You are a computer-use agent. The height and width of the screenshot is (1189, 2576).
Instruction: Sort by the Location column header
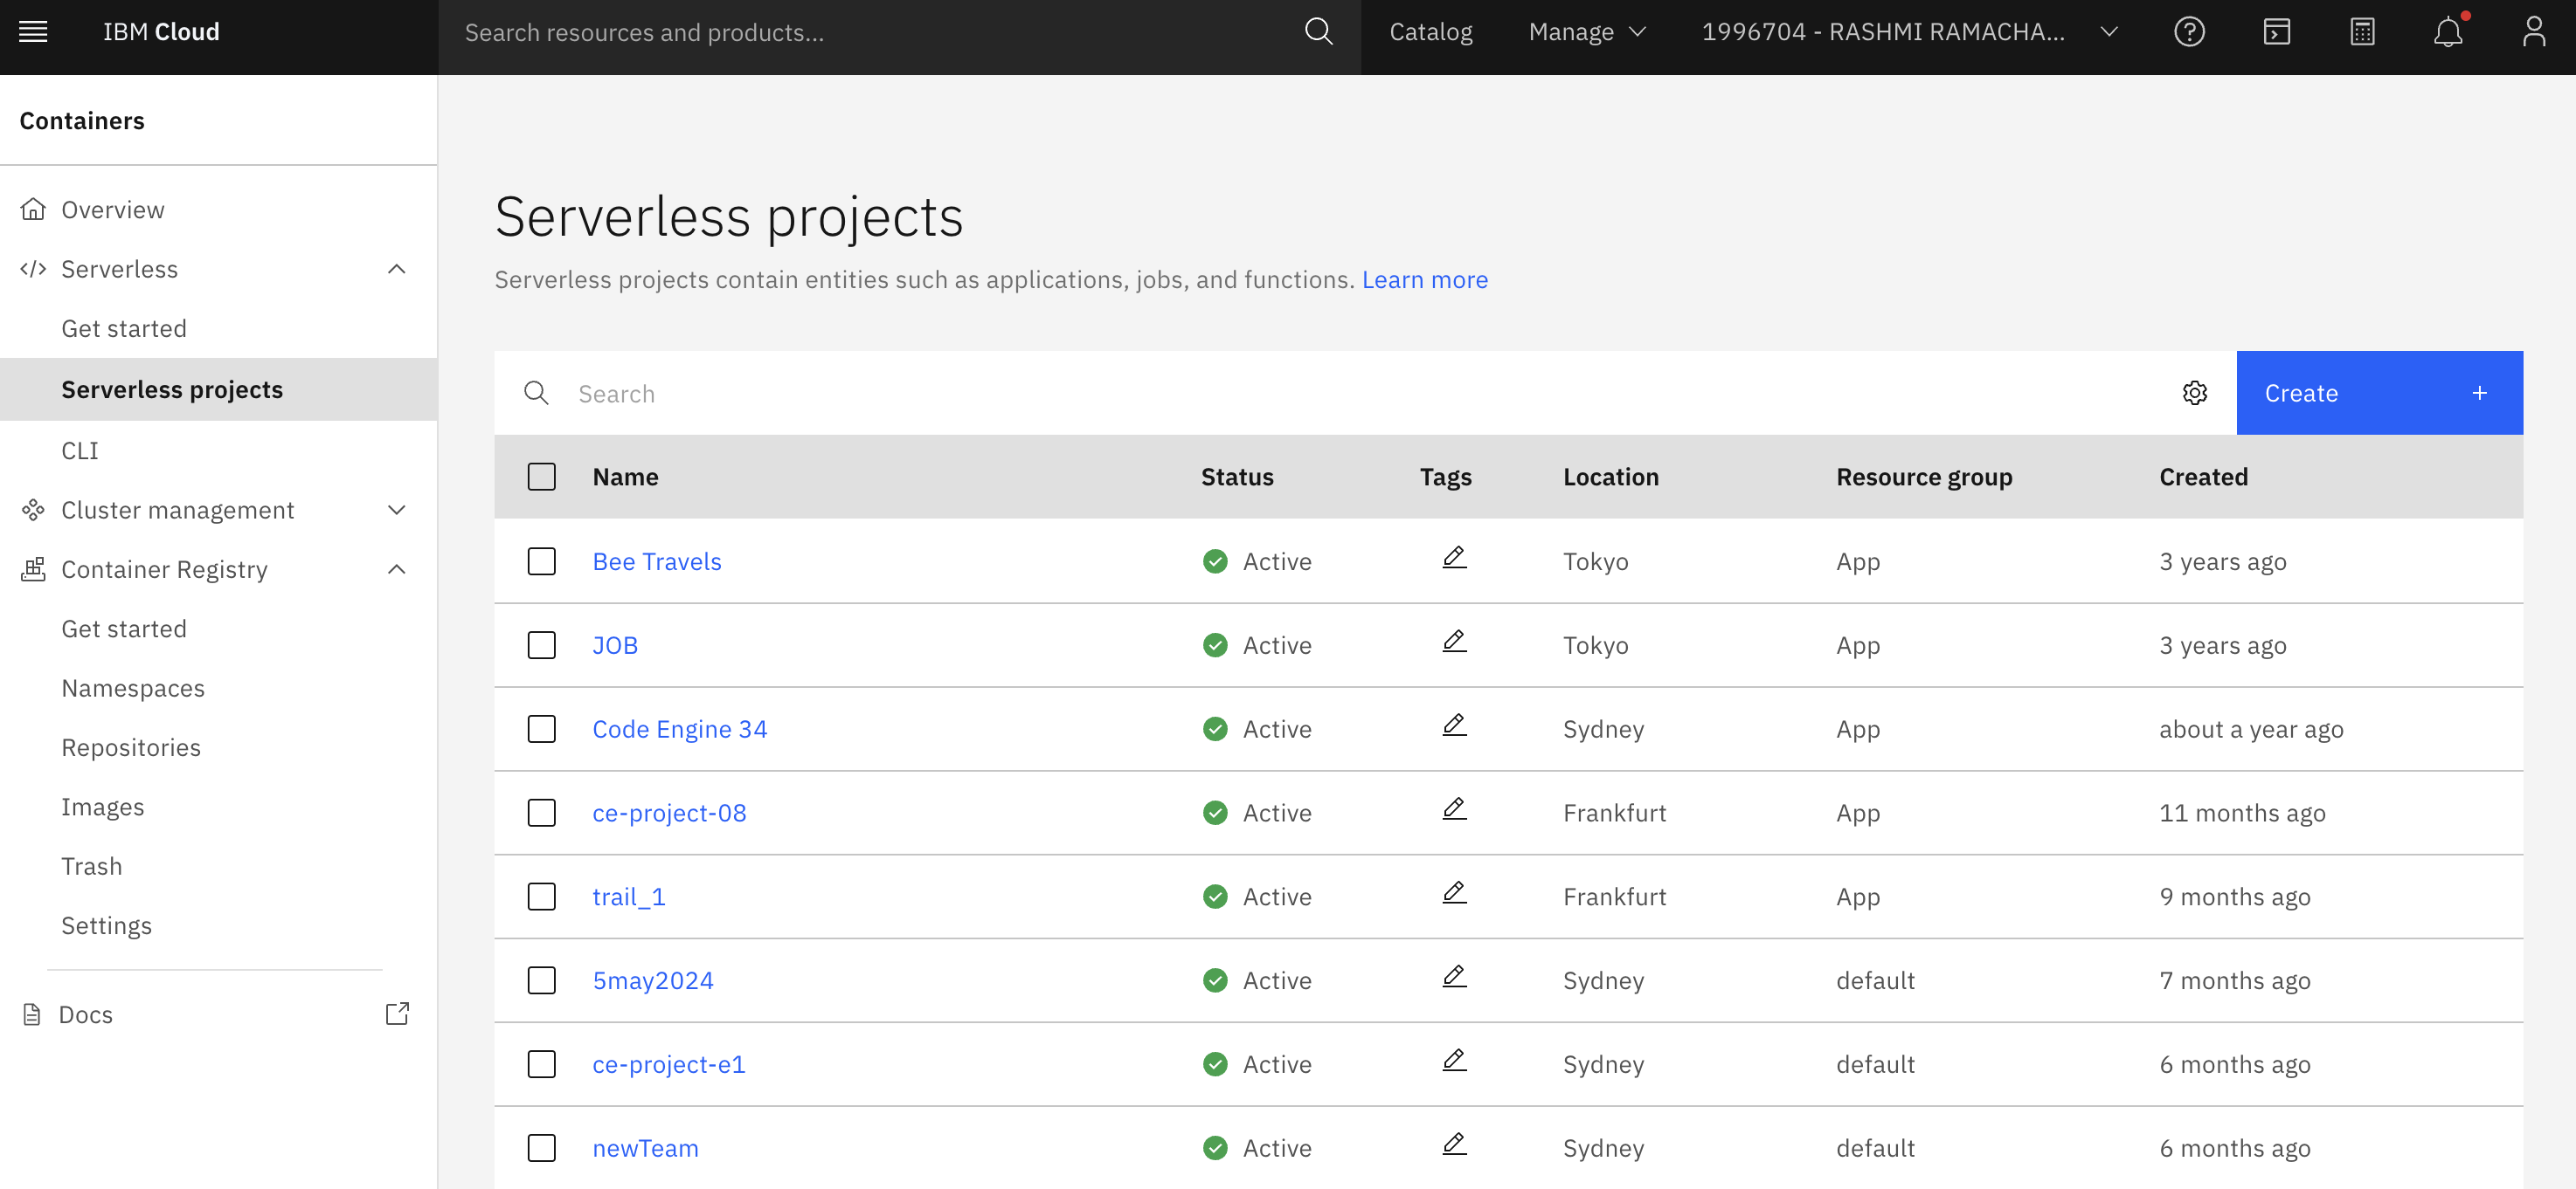coord(1610,477)
